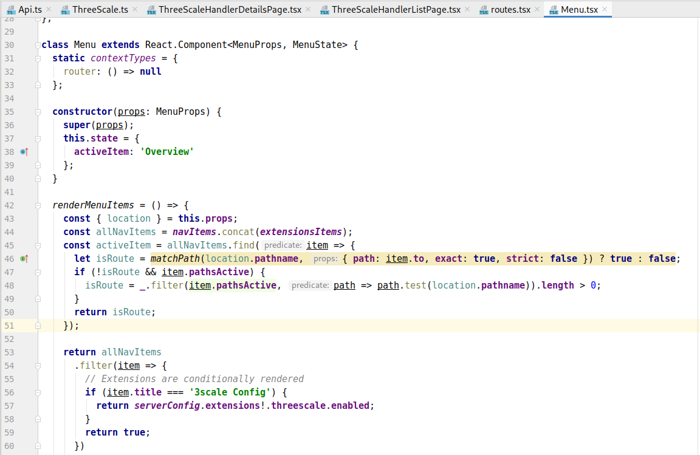Click line number 42 in the gutter
The image size is (700, 455).
9,205
